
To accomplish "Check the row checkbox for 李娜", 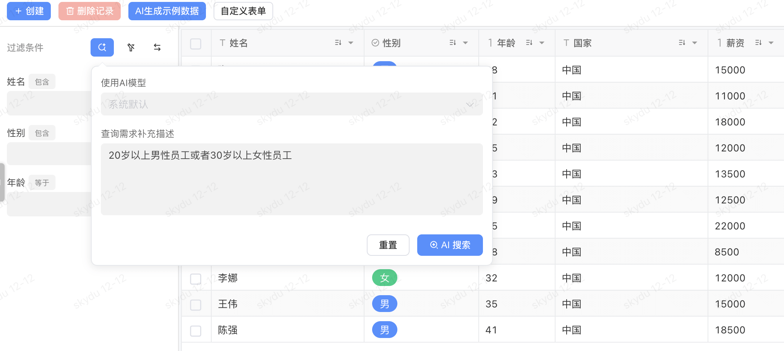I will click(x=196, y=279).
